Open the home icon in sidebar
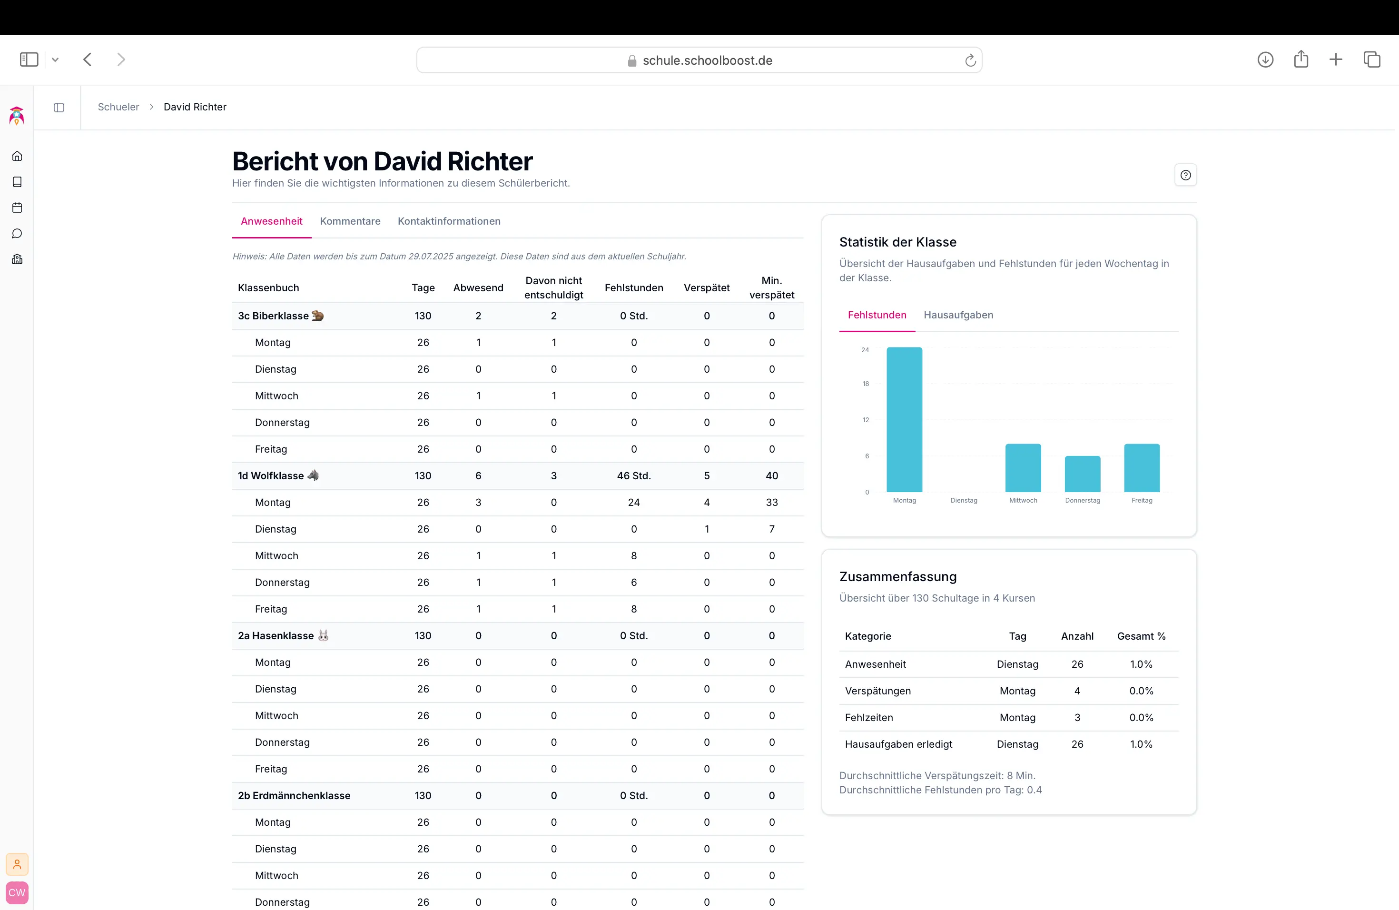Image resolution: width=1399 pixels, height=910 pixels. (17, 156)
